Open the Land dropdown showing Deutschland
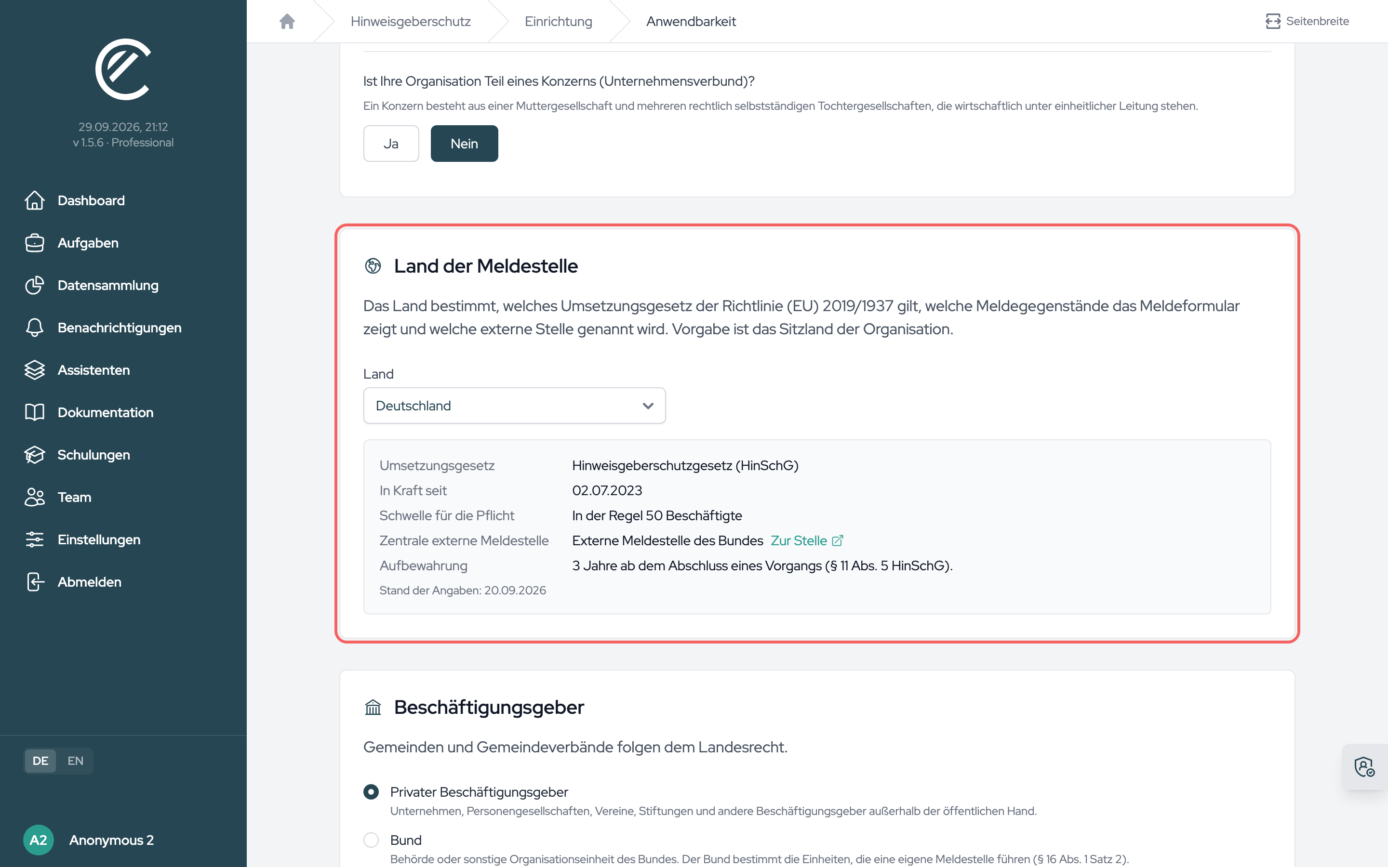Viewport: 1388px width, 867px height. [x=515, y=406]
